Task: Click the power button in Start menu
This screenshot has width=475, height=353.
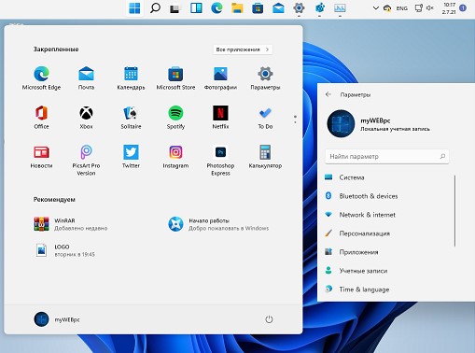Action: click(269, 319)
